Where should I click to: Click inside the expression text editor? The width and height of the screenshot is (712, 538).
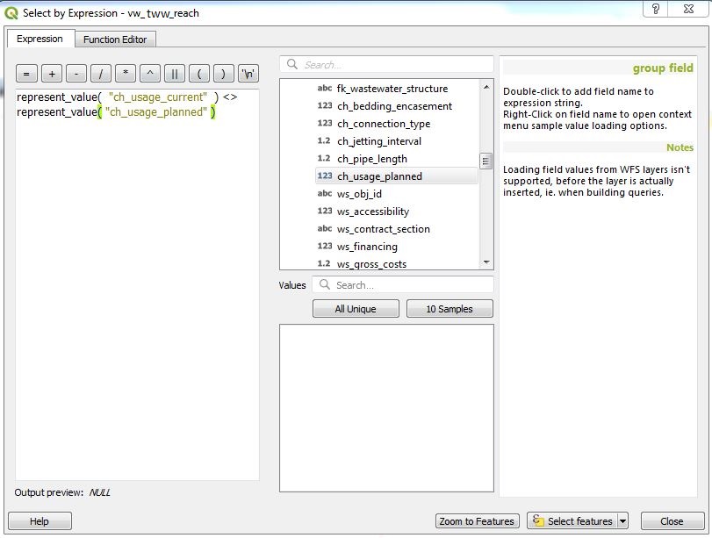click(137, 284)
